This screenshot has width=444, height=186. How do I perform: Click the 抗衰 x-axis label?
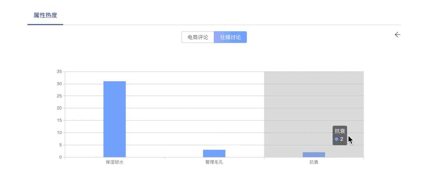[x=314, y=162]
